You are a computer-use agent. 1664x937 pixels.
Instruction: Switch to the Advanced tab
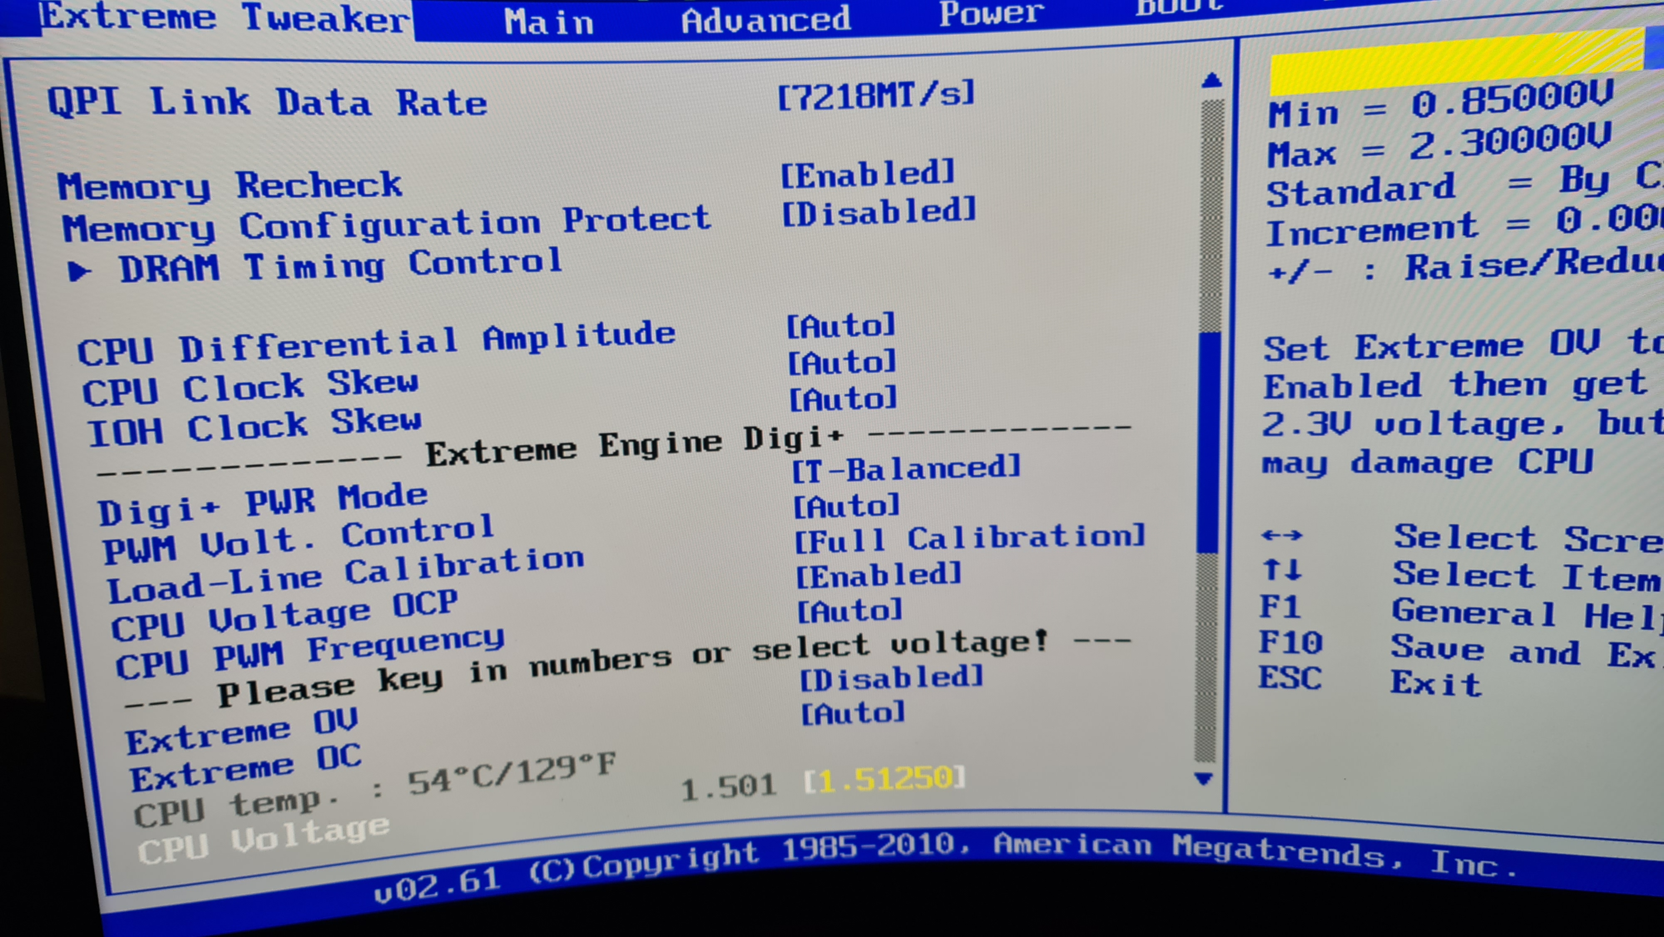click(x=765, y=20)
